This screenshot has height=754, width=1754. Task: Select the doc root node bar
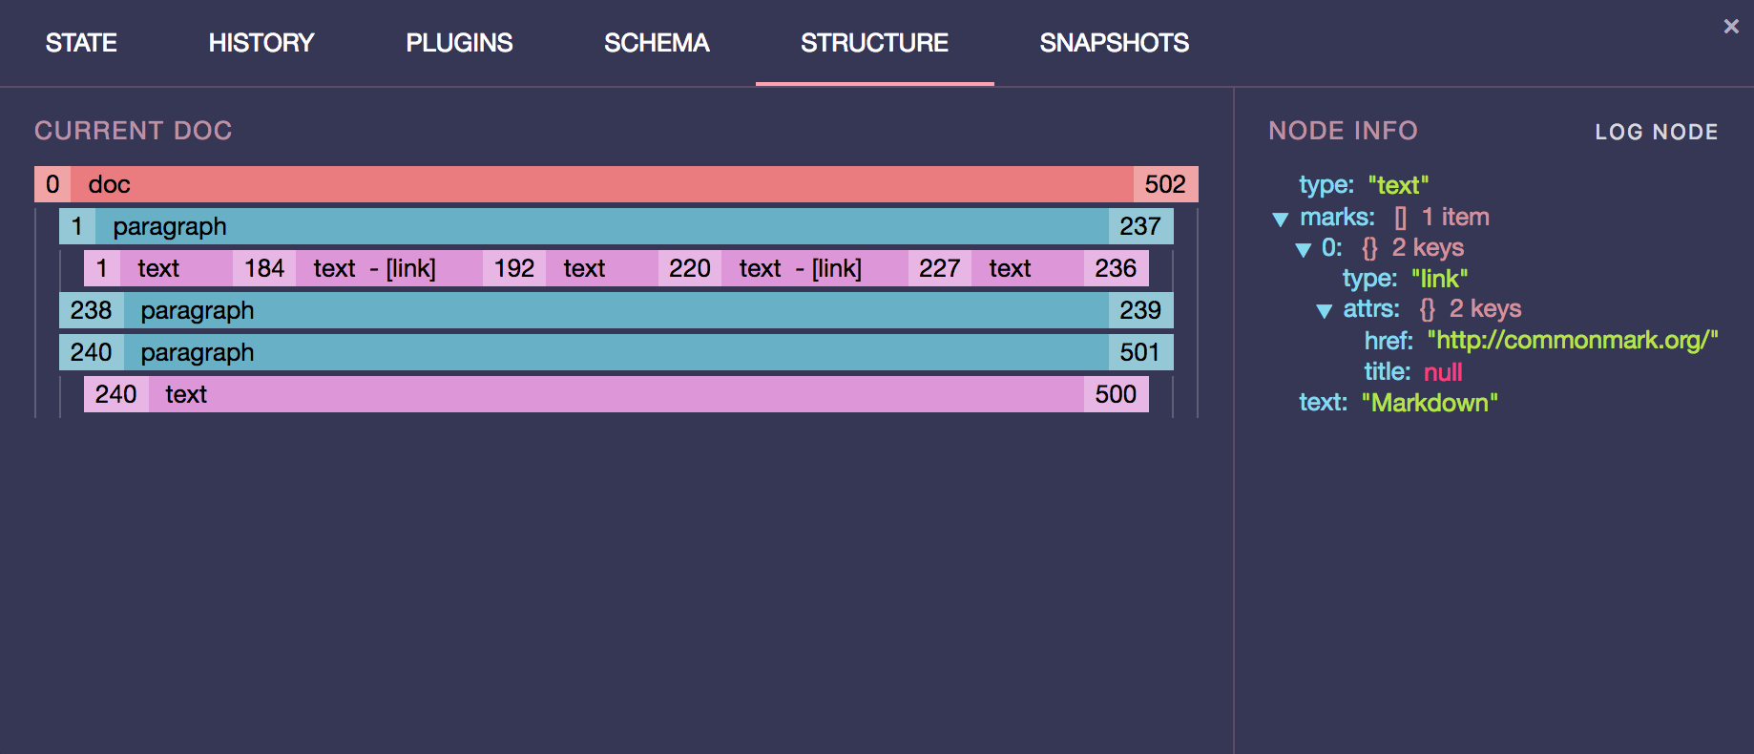click(616, 184)
